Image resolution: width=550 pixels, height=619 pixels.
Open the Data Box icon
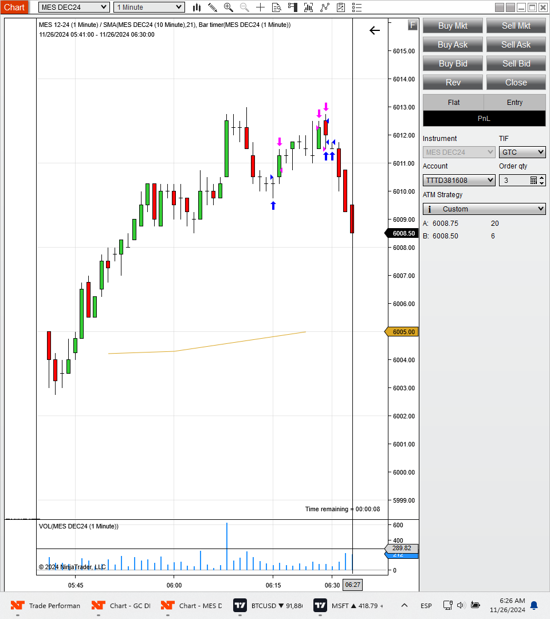point(277,7)
